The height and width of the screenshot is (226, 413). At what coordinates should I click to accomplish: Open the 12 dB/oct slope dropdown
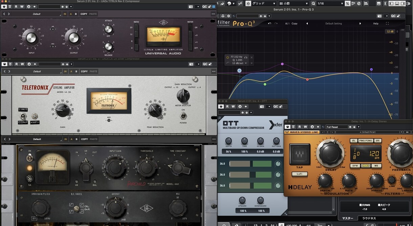click(x=240, y=63)
